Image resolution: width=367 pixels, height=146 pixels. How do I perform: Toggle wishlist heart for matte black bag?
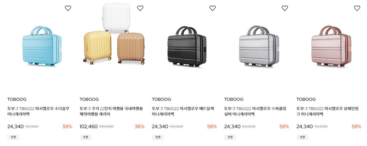(x=213, y=8)
